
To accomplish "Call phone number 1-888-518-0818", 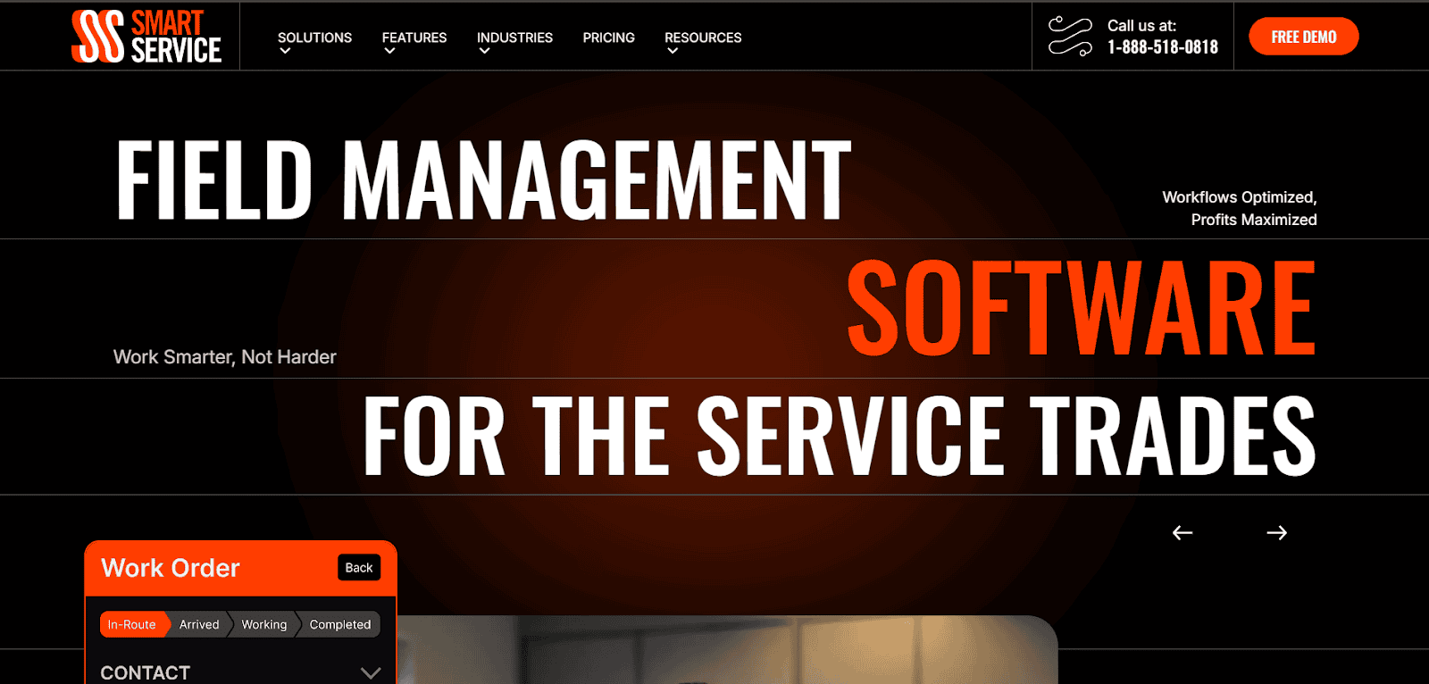I will click(1163, 47).
